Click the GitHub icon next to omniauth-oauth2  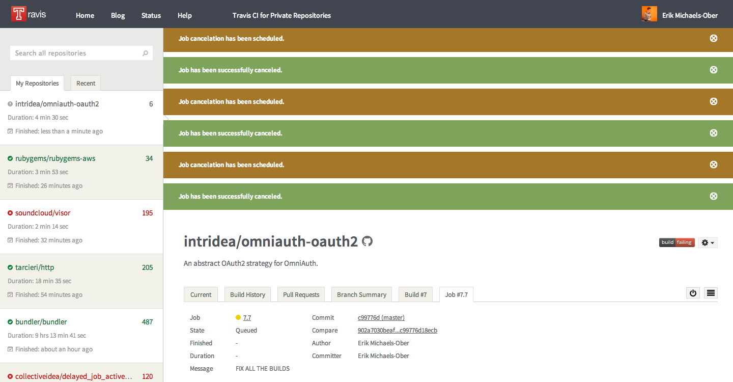[x=368, y=241]
